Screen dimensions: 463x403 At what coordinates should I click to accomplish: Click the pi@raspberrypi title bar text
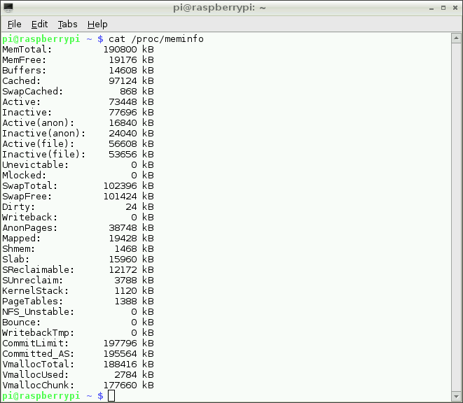230,8
